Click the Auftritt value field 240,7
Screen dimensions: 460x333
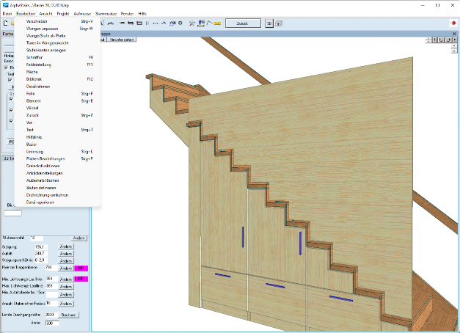coord(41,254)
